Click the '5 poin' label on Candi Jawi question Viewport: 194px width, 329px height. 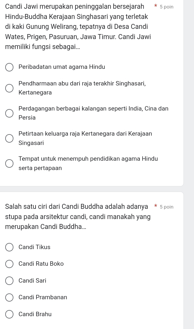click(x=167, y=7)
